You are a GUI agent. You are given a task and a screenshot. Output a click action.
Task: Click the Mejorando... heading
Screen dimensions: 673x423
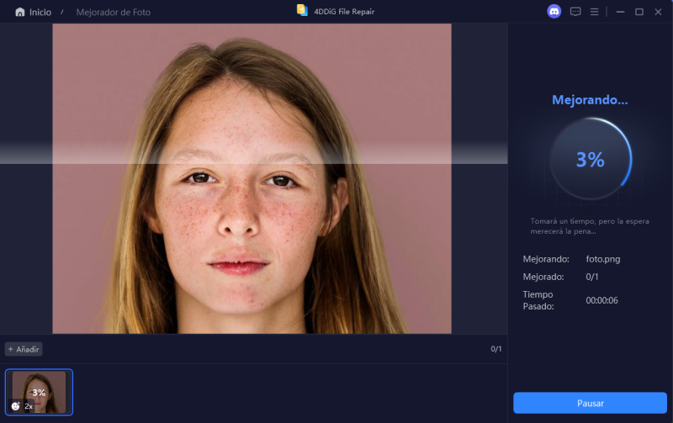590,100
